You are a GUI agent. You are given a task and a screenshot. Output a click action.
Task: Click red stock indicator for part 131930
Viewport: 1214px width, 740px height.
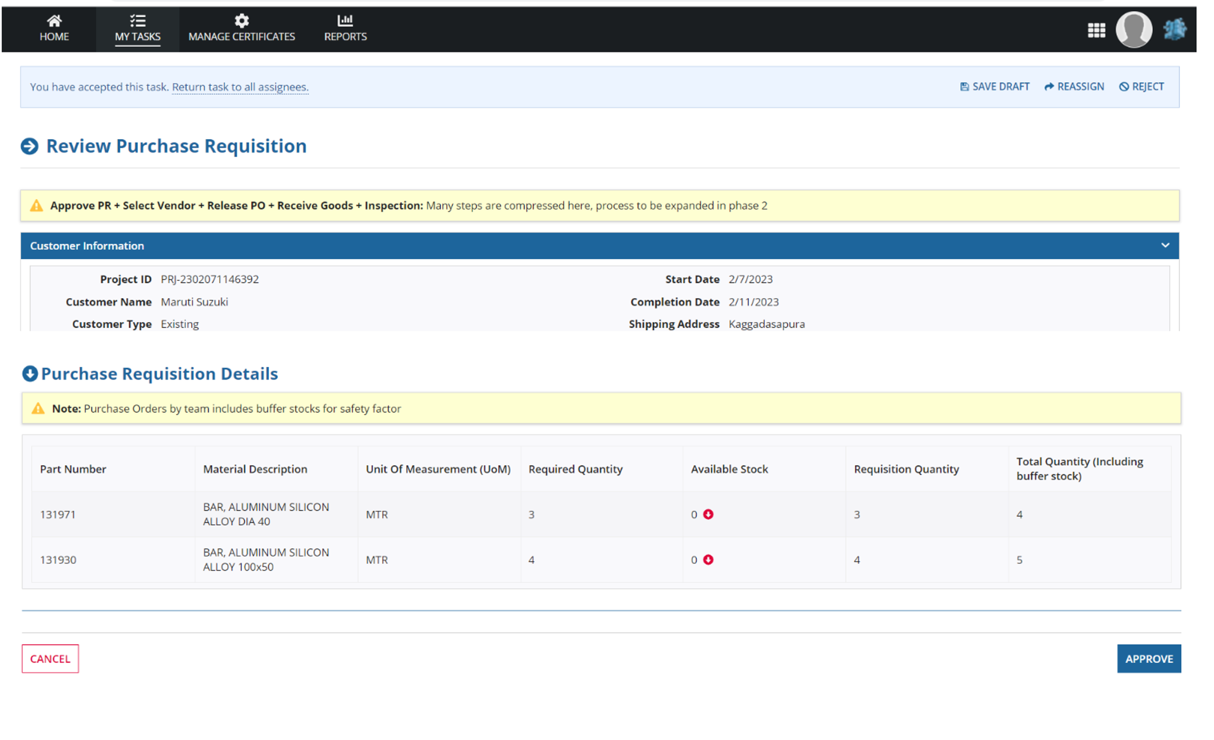(x=708, y=560)
